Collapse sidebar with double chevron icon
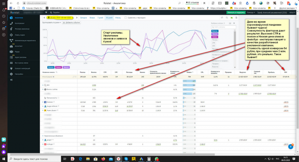This screenshot has width=299, height=162. coord(11,80)
